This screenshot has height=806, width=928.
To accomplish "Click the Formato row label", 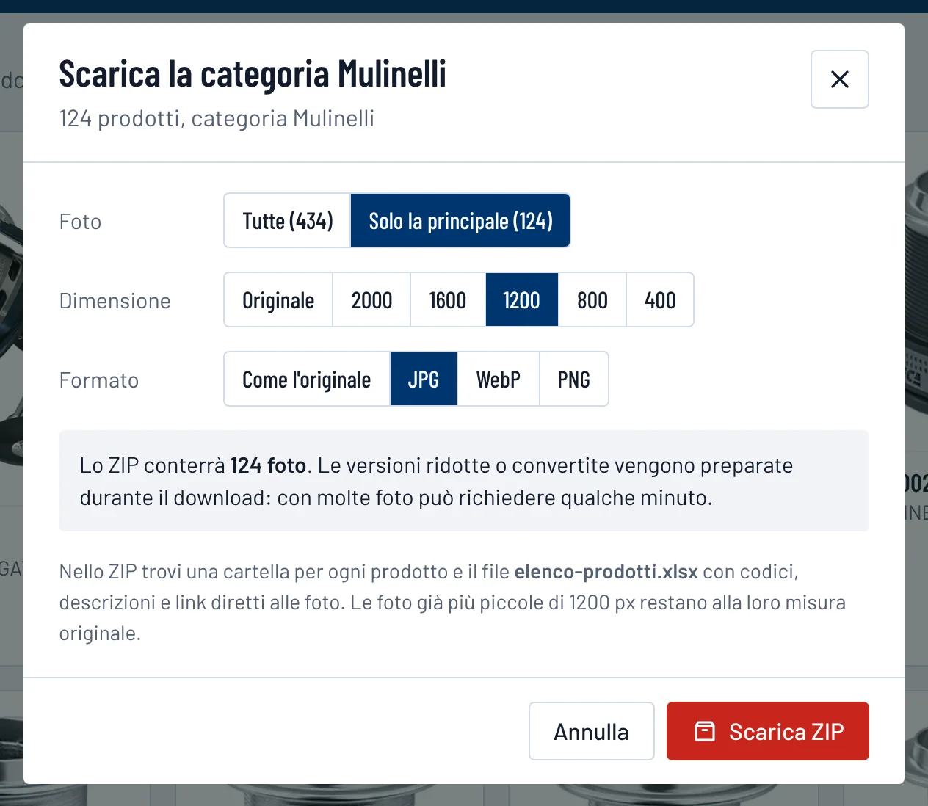I will 99,380.
